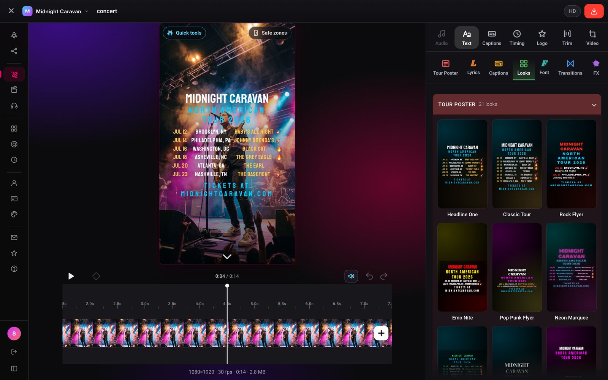Image resolution: width=608 pixels, height=380 pixels.
Task: Open the palette icon in sidebar
Action: [x=14, y=214]
